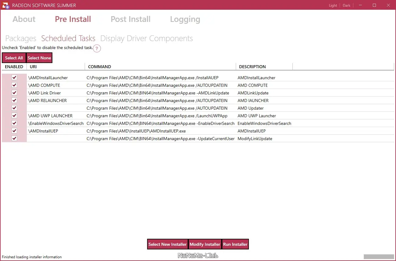Open the Post Install tab
This screenshot has width=396, height=261.
(x=130, y=19)
